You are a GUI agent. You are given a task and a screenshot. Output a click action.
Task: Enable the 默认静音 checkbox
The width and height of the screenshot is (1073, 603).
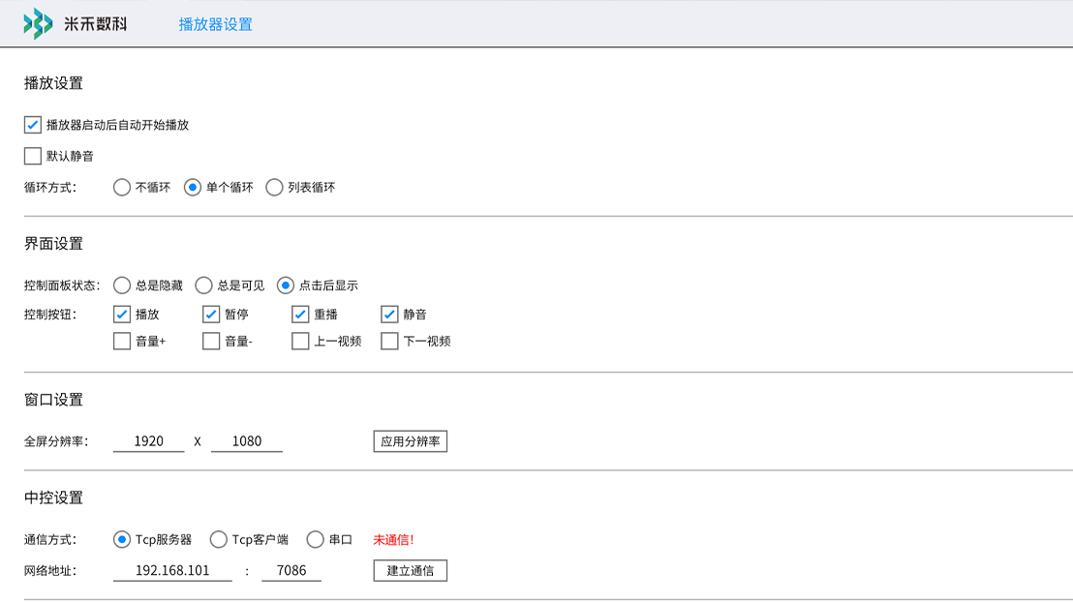click(33, 156)
